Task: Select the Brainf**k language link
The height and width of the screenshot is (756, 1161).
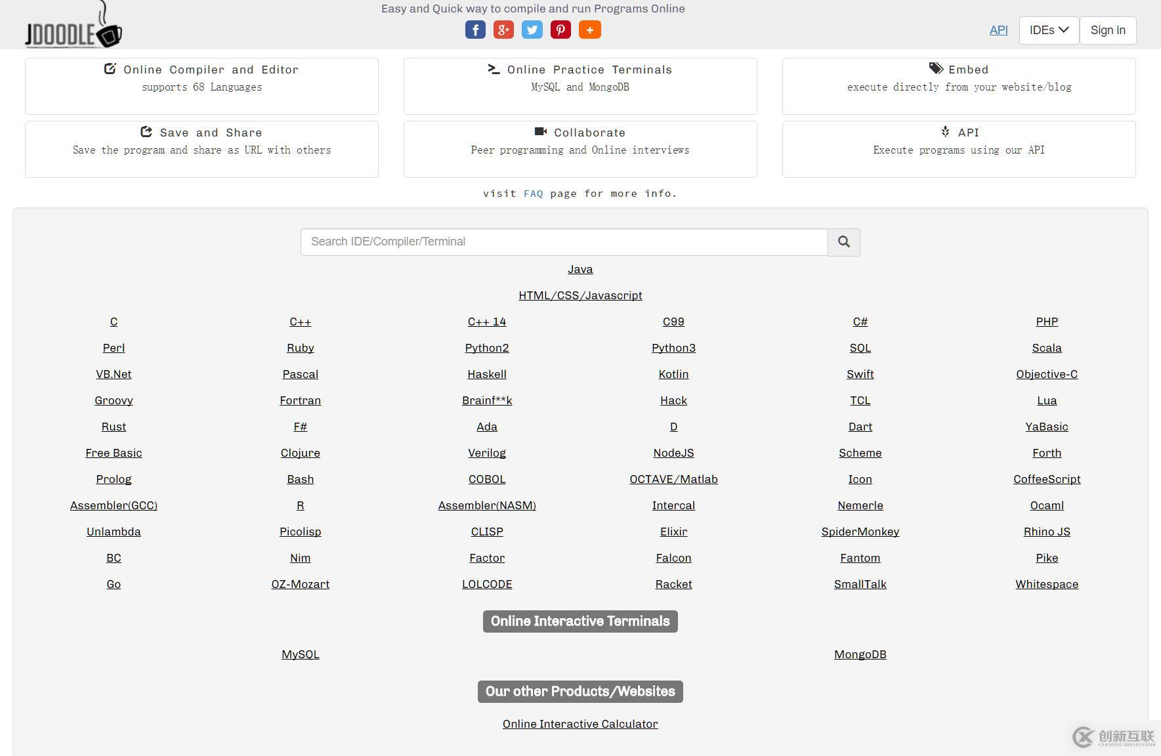Action: click(x=487, y=400)
